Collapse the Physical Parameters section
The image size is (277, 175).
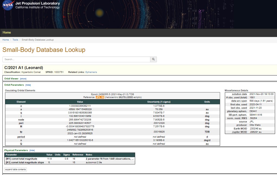tap(32, 150)
